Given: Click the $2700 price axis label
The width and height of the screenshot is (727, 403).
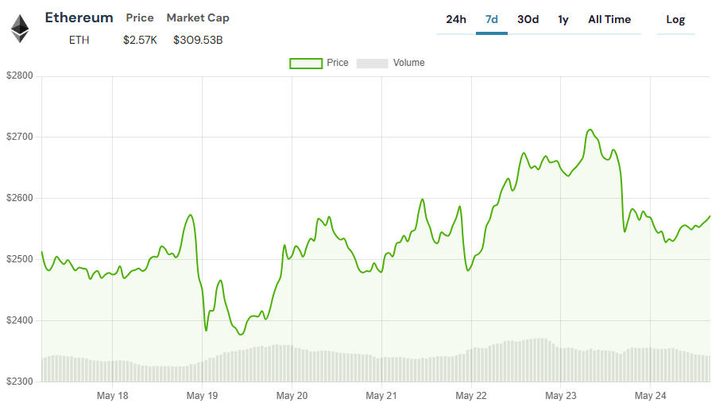Looking at the screenshot, I should (x=19, y=138).
